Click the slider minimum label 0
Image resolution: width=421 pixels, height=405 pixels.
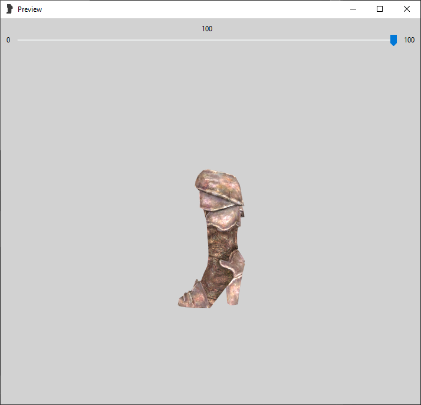[x=8, y=40]
